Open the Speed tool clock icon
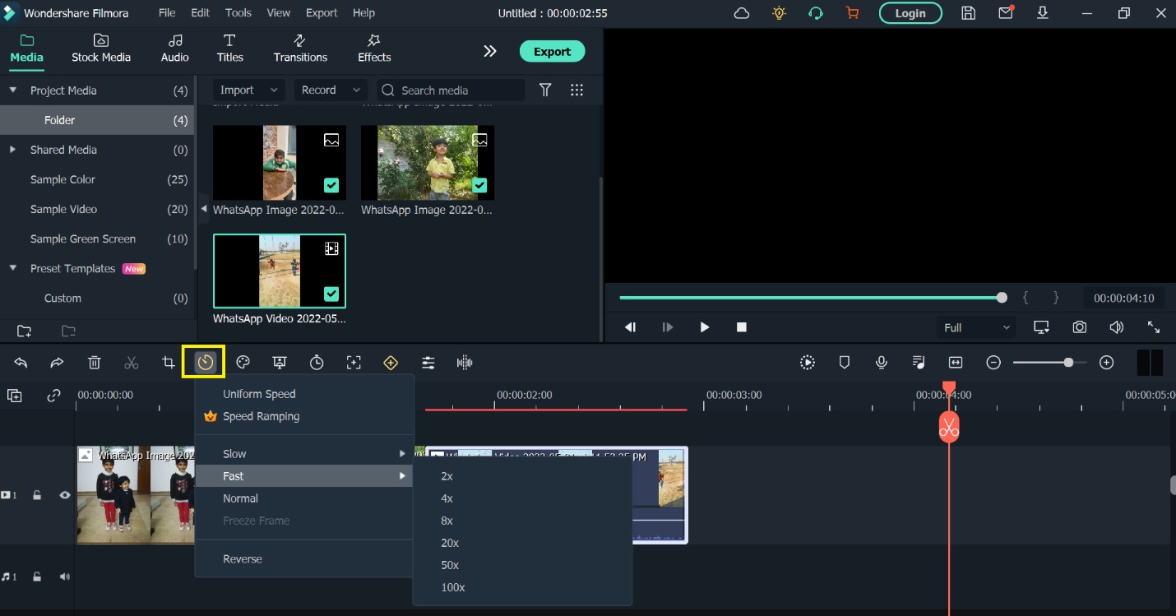Viewport: 1176px width, 616px height. tap(206, 363)
